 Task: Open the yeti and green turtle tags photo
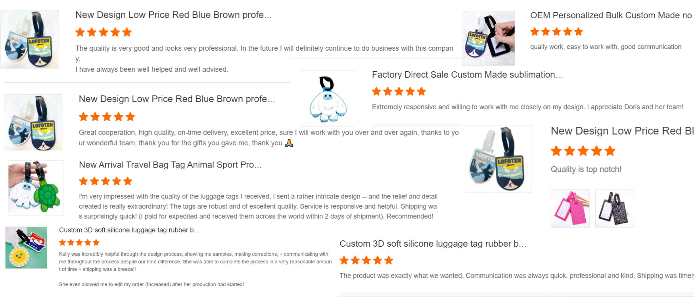[36, 188]
